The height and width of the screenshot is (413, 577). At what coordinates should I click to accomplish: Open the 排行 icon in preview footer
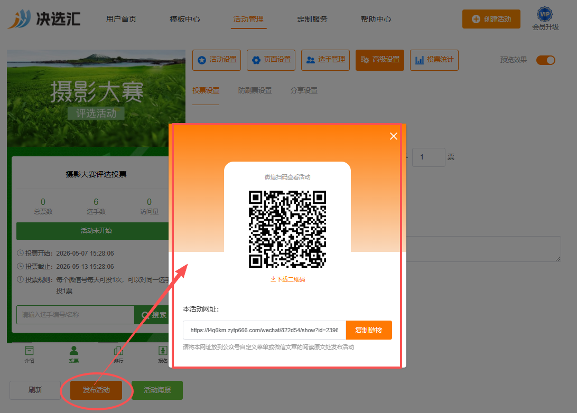pos(118,354)
